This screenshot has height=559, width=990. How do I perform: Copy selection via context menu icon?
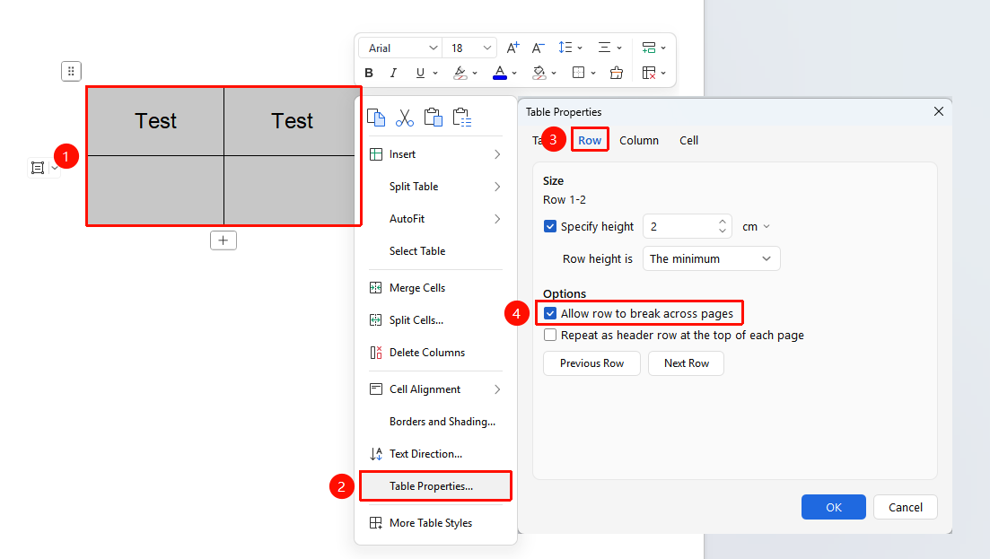pyautogui.click(x=376, y=118)
